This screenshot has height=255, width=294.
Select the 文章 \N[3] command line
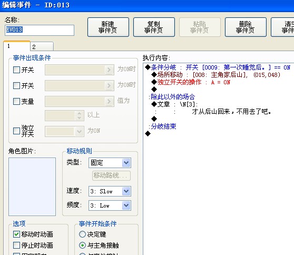click(x=174, y=104)
